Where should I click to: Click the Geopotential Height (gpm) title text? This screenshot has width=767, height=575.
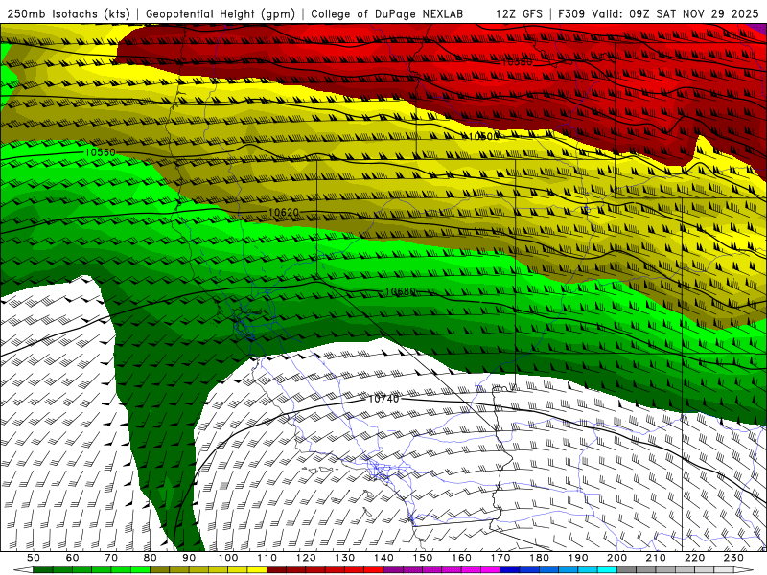point(221,13)
